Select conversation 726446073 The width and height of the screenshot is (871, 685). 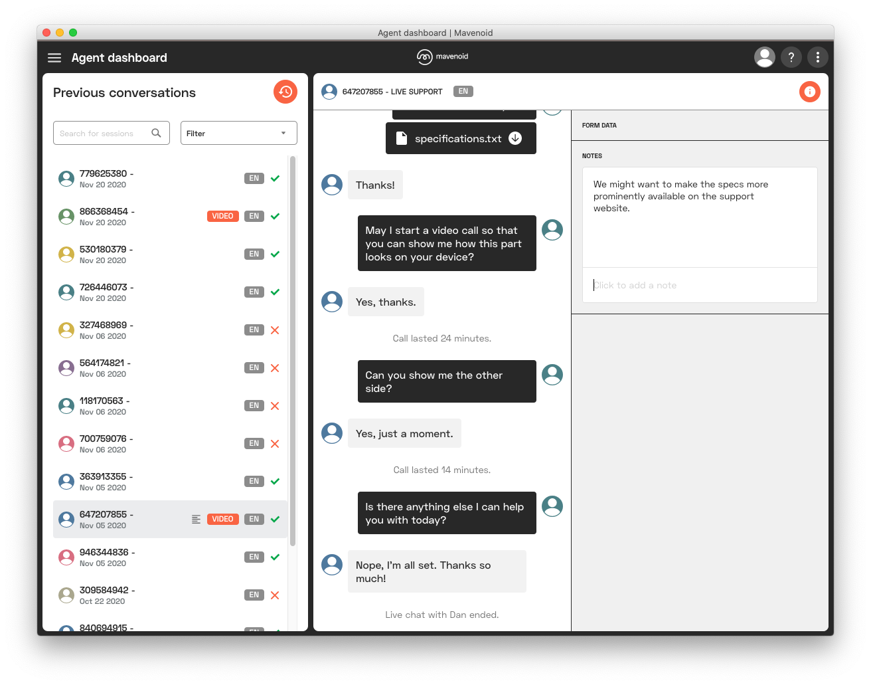[x=170, y=292]
